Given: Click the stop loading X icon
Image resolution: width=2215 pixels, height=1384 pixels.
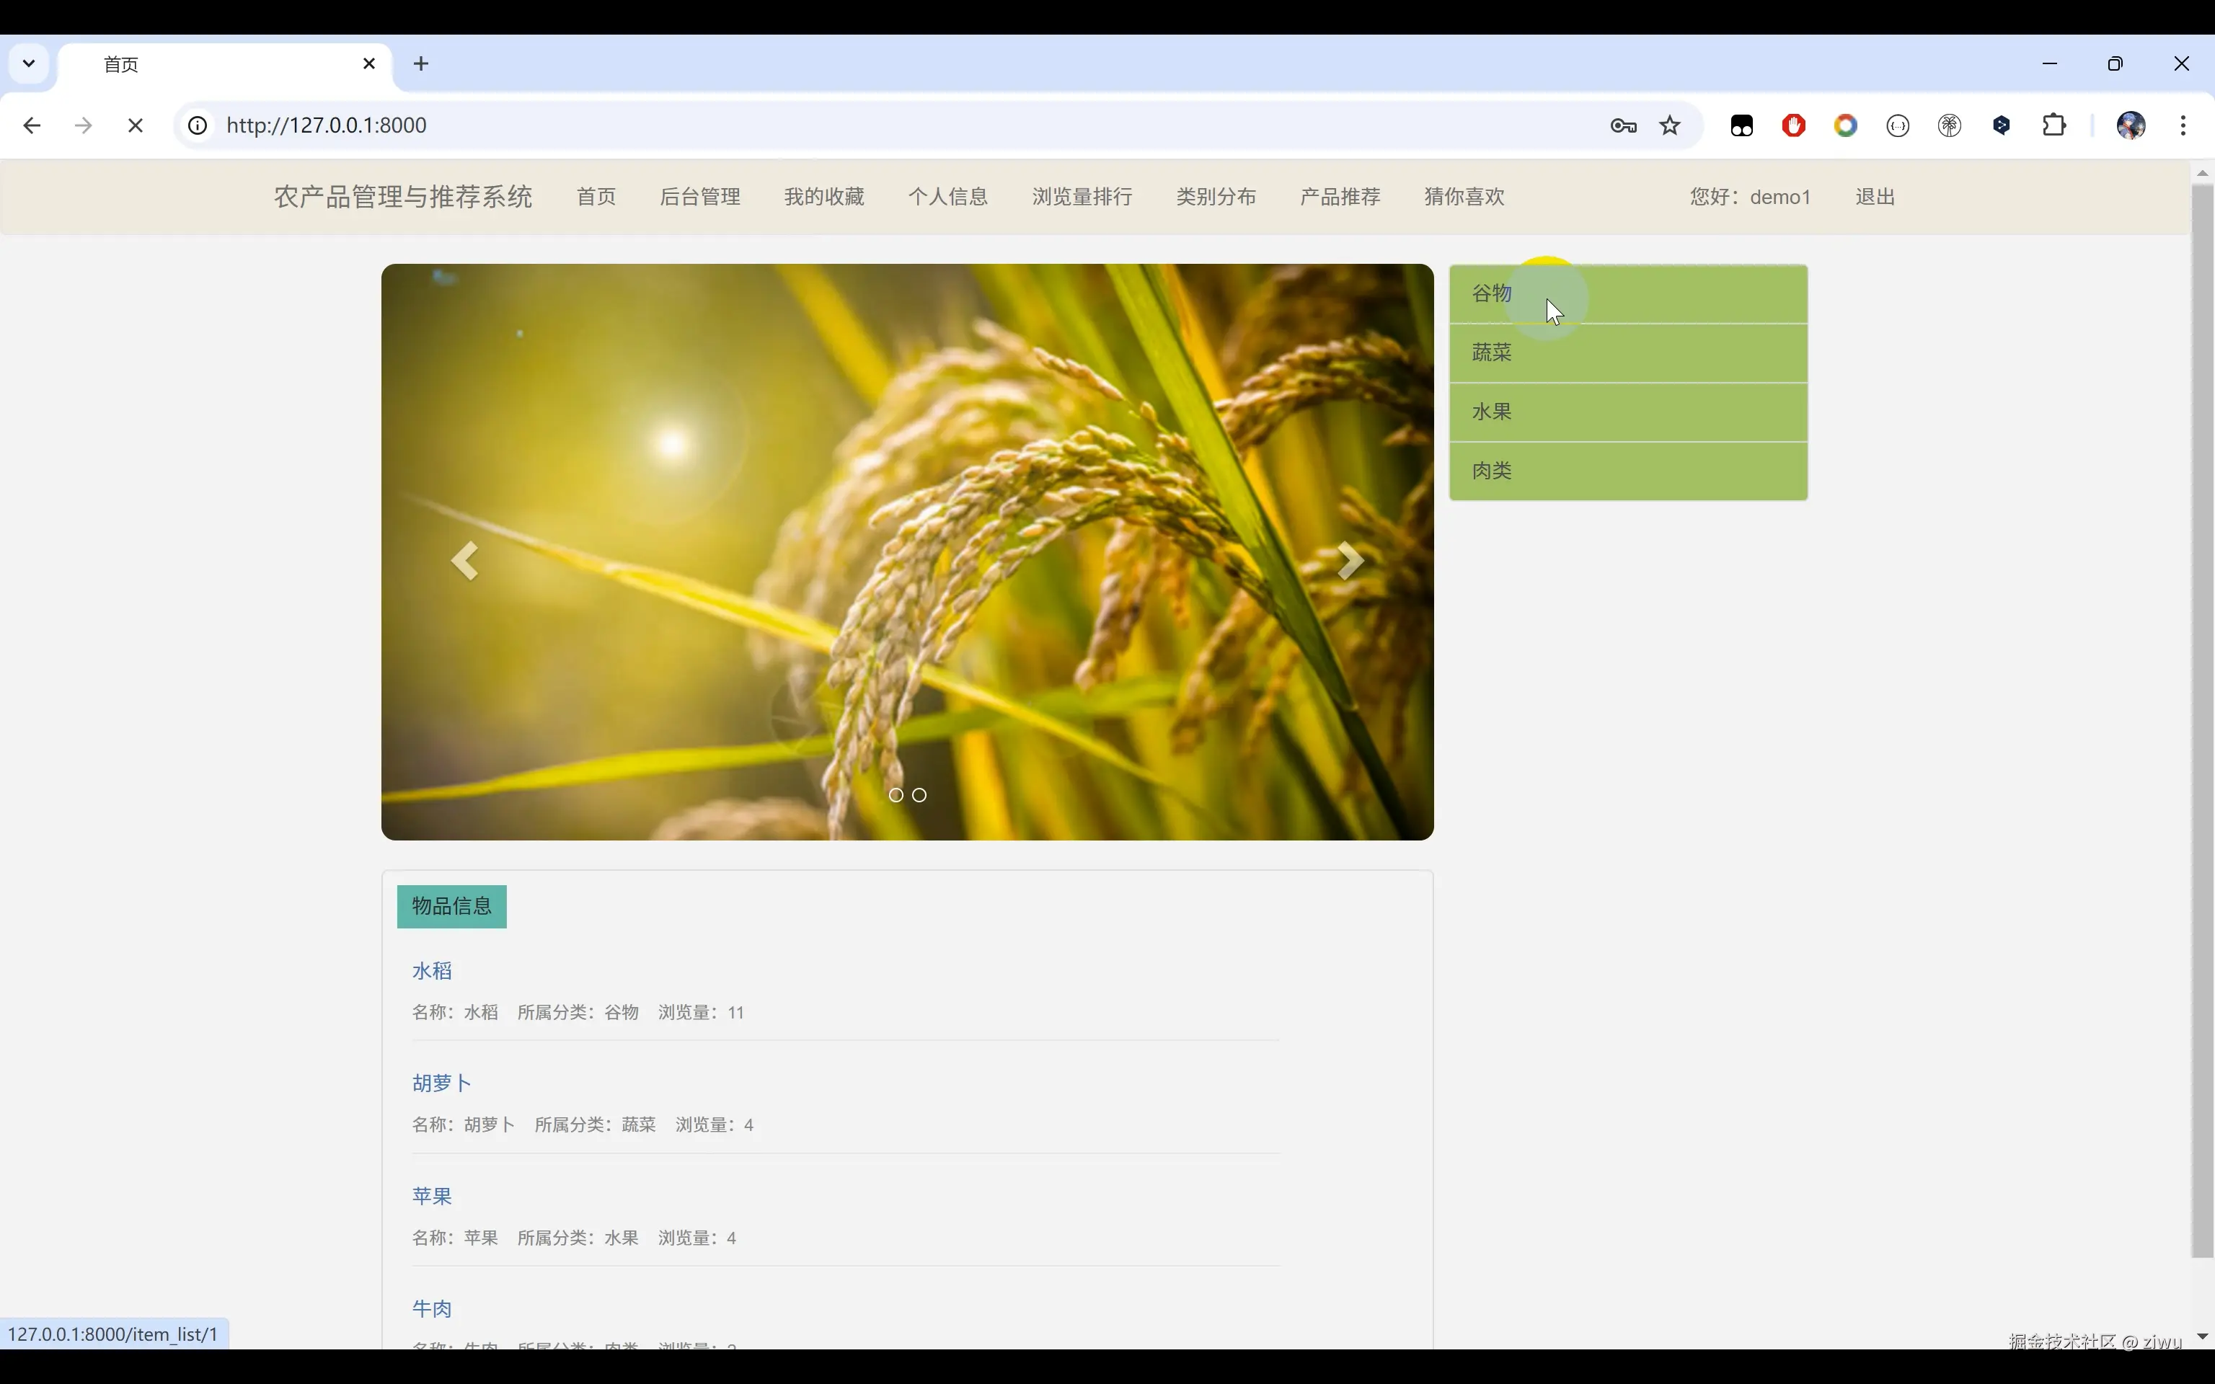Looking at the screenshot, I should (x=136, y=125).
